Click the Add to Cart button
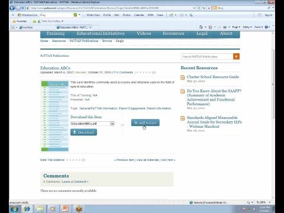Viewport: 284px width, 213px height. click(146, 122)
